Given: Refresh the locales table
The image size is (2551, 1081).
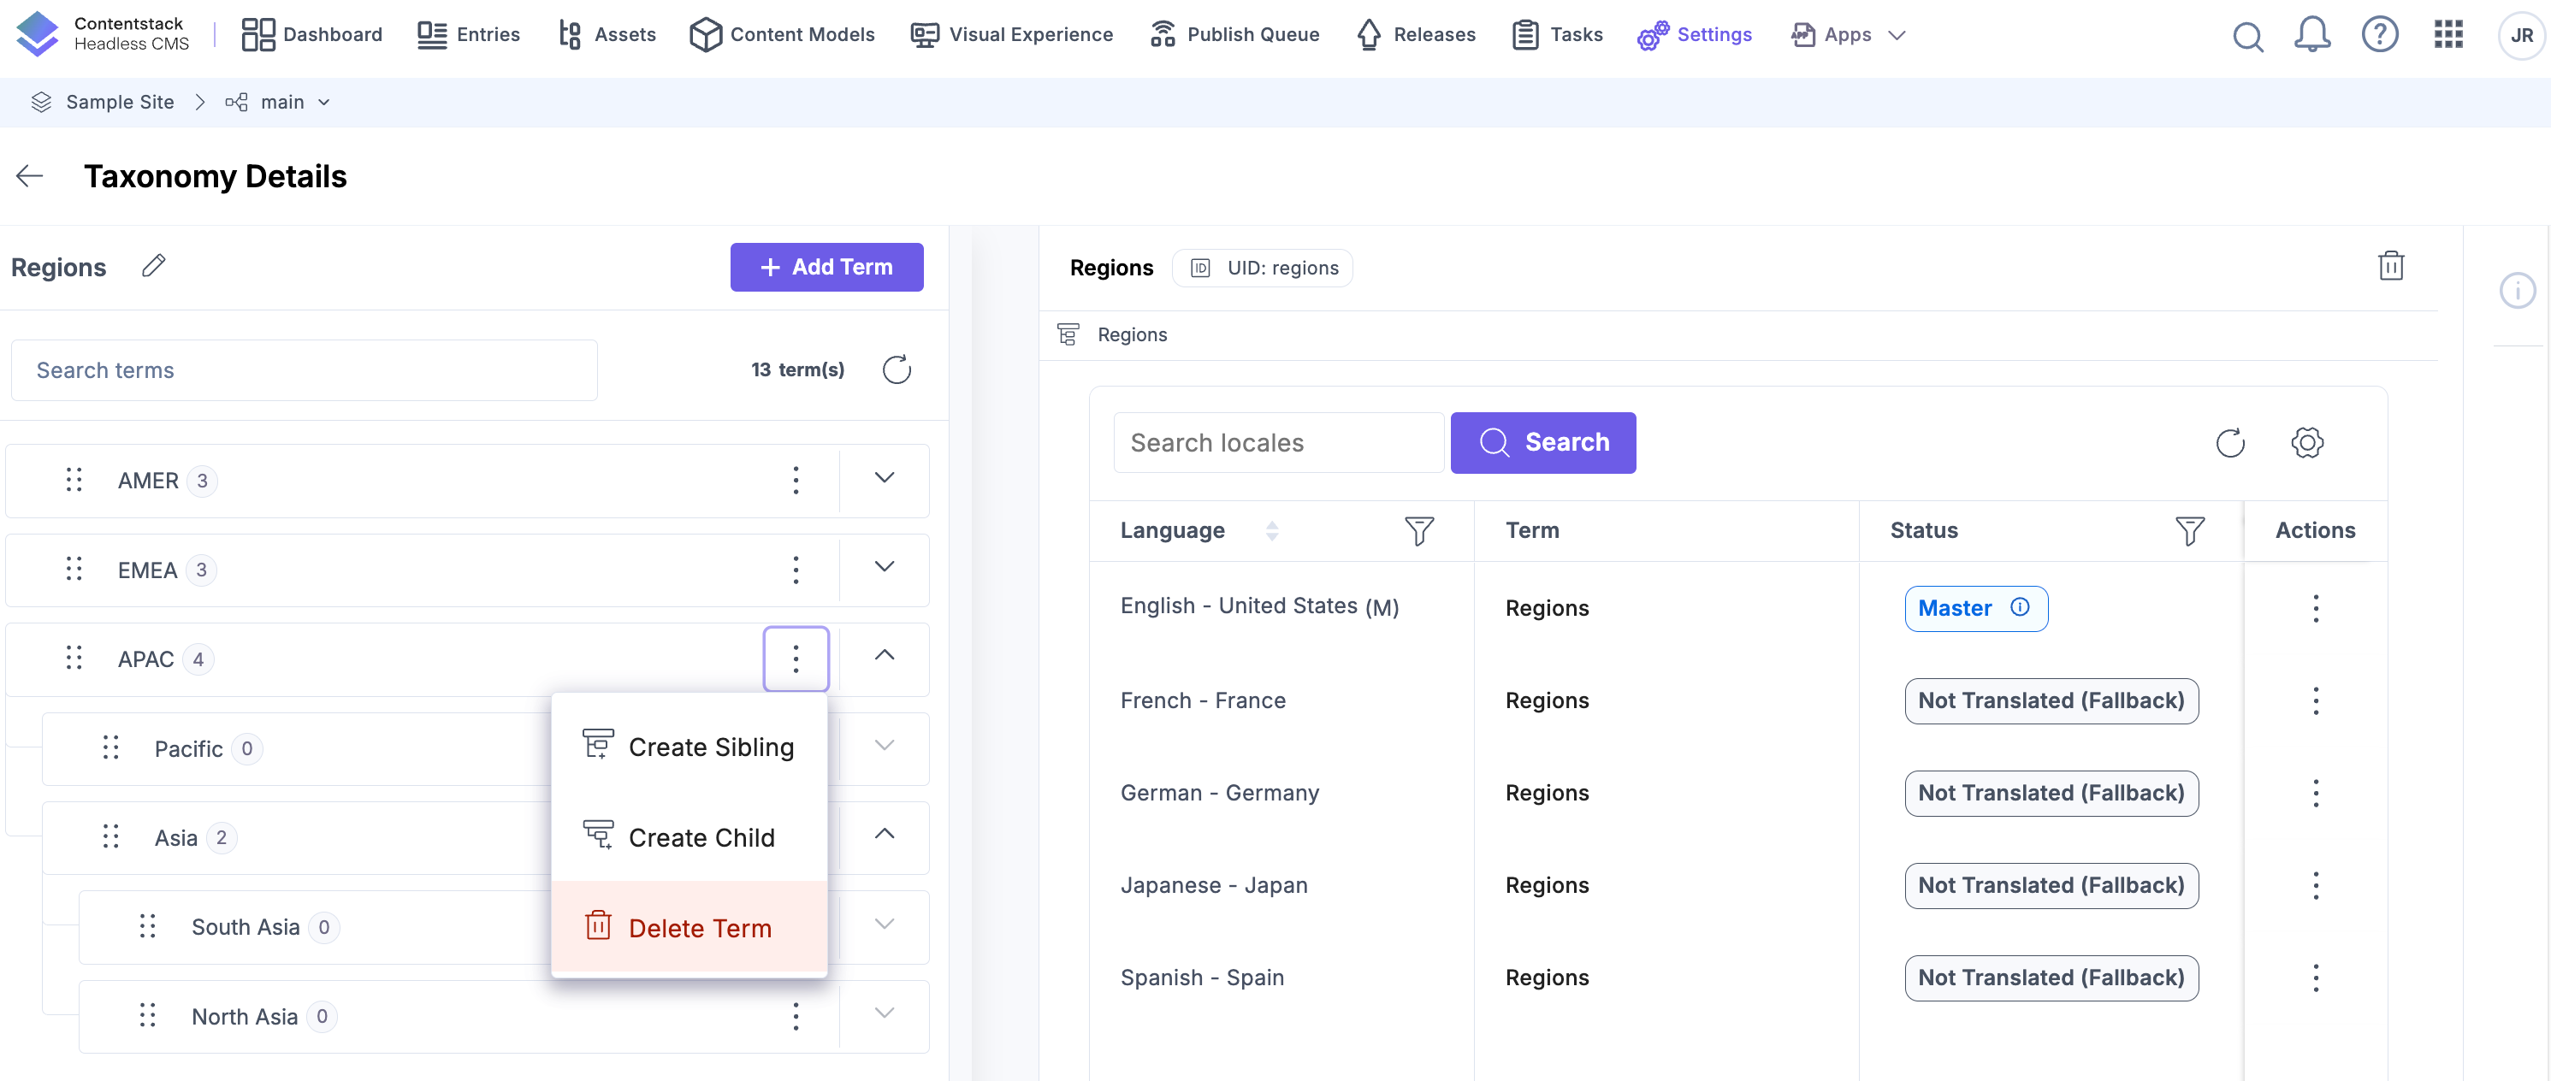Looking at the screenshot, I should 2229,442.
